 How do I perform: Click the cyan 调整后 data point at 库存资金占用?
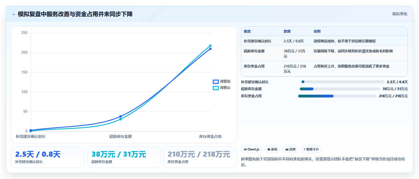(x=210, y=46)
